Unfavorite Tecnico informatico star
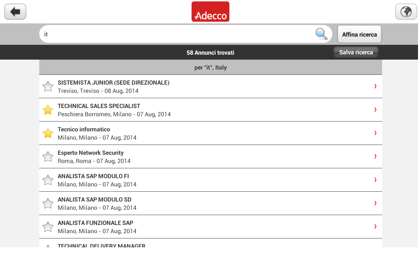The width and height of the screenshot is (420, 274). tap(48, 133)
